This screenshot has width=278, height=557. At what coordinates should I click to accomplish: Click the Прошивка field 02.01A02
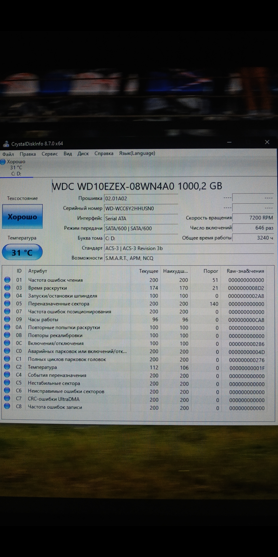click(x=141, y=198)
